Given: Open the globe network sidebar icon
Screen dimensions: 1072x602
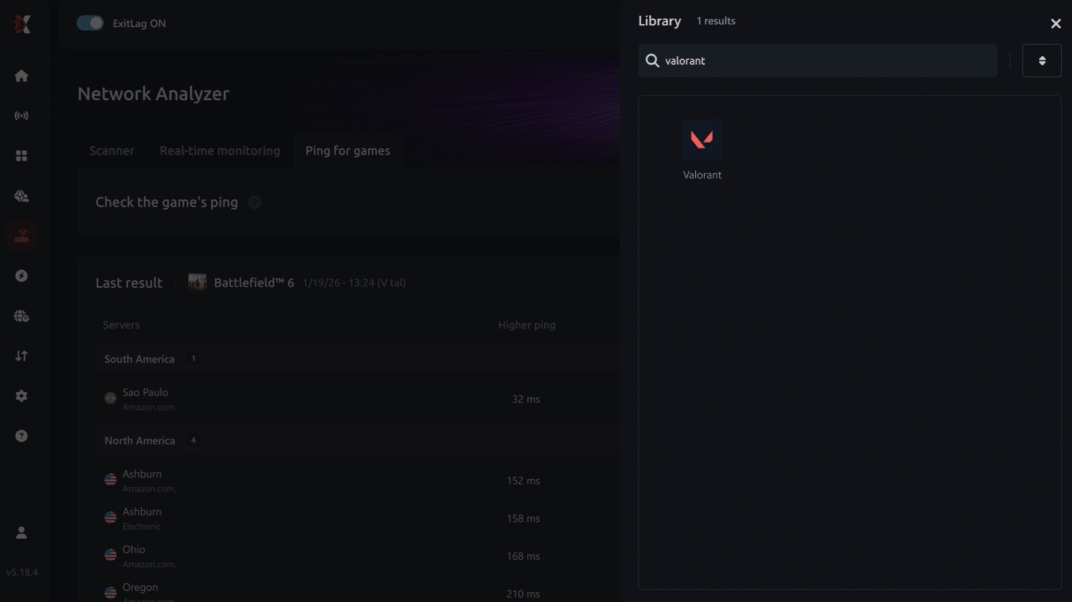Looking at the screenshot, I should click(x=22, y=316).
